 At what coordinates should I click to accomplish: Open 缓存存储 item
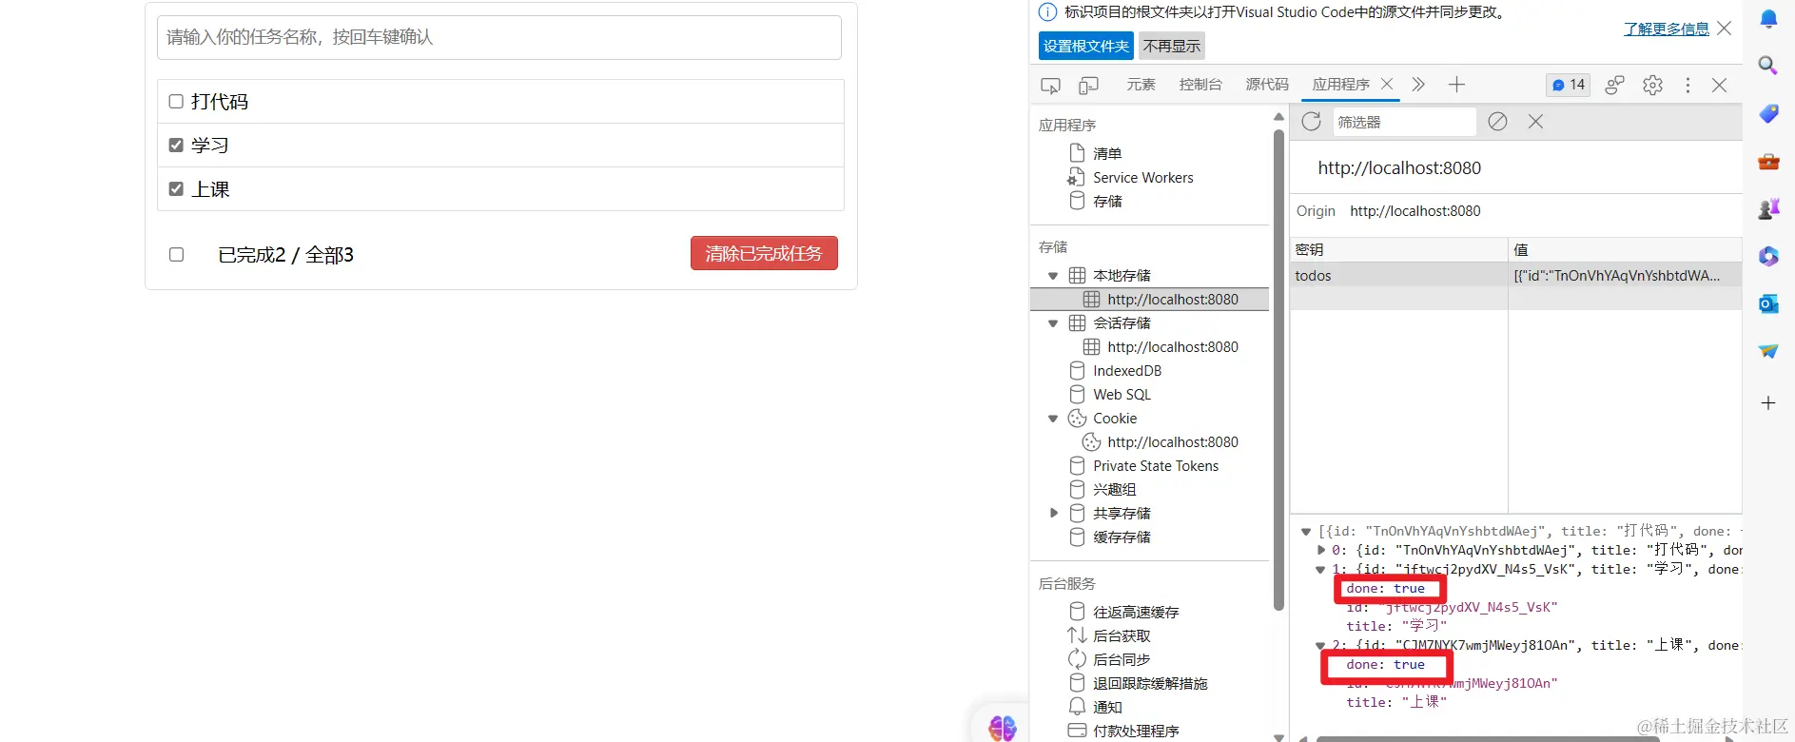[x=1122, y=537]
